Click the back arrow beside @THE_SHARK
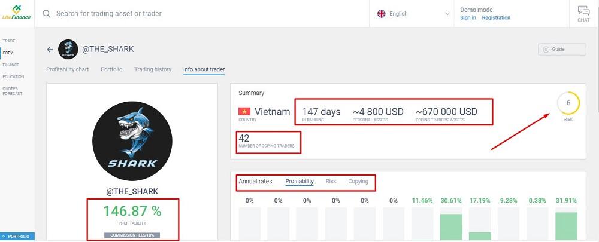 [x=50, y=50]
